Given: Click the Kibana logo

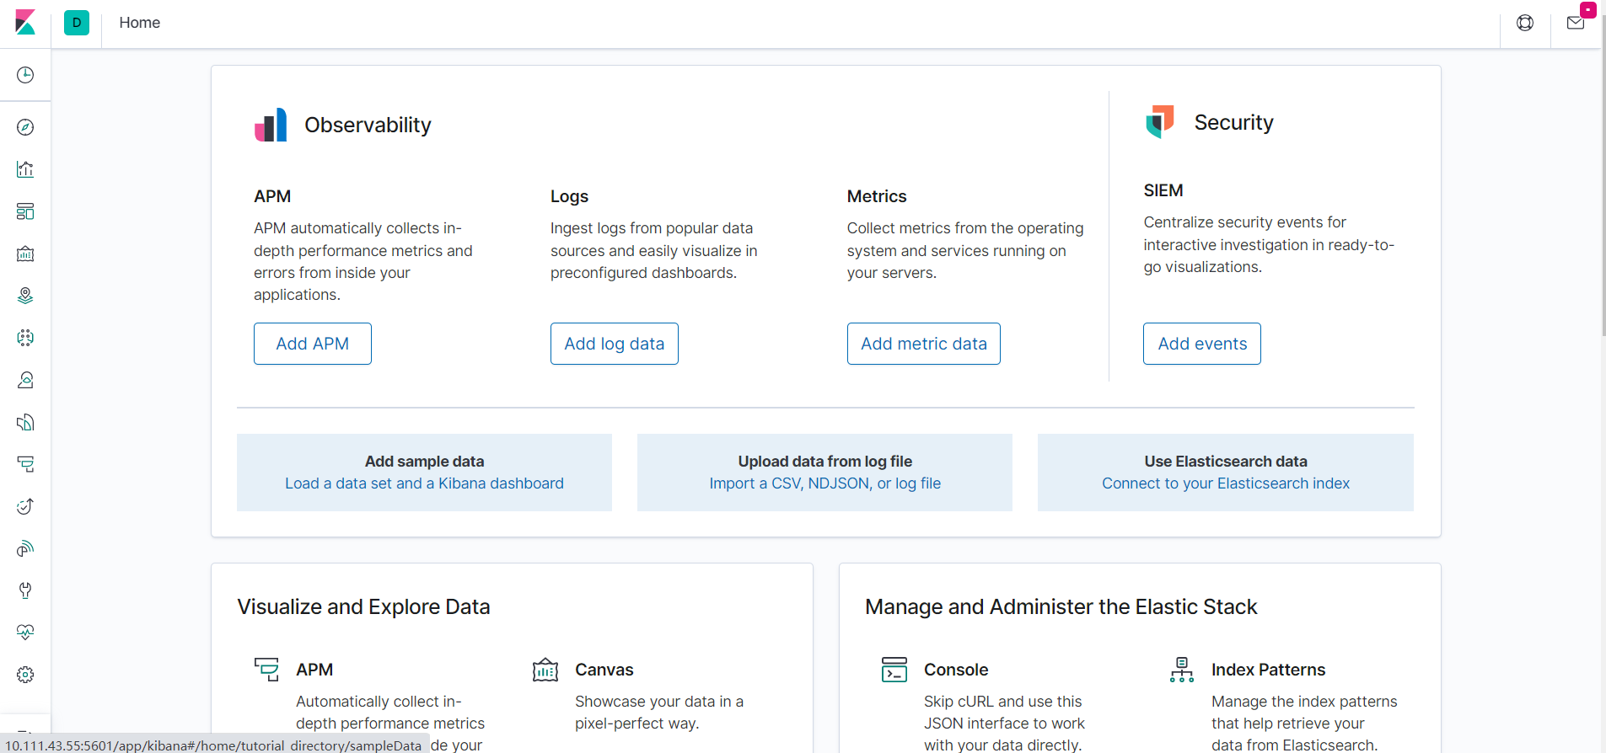Looking at the screenshot, I should click(25, 23).
